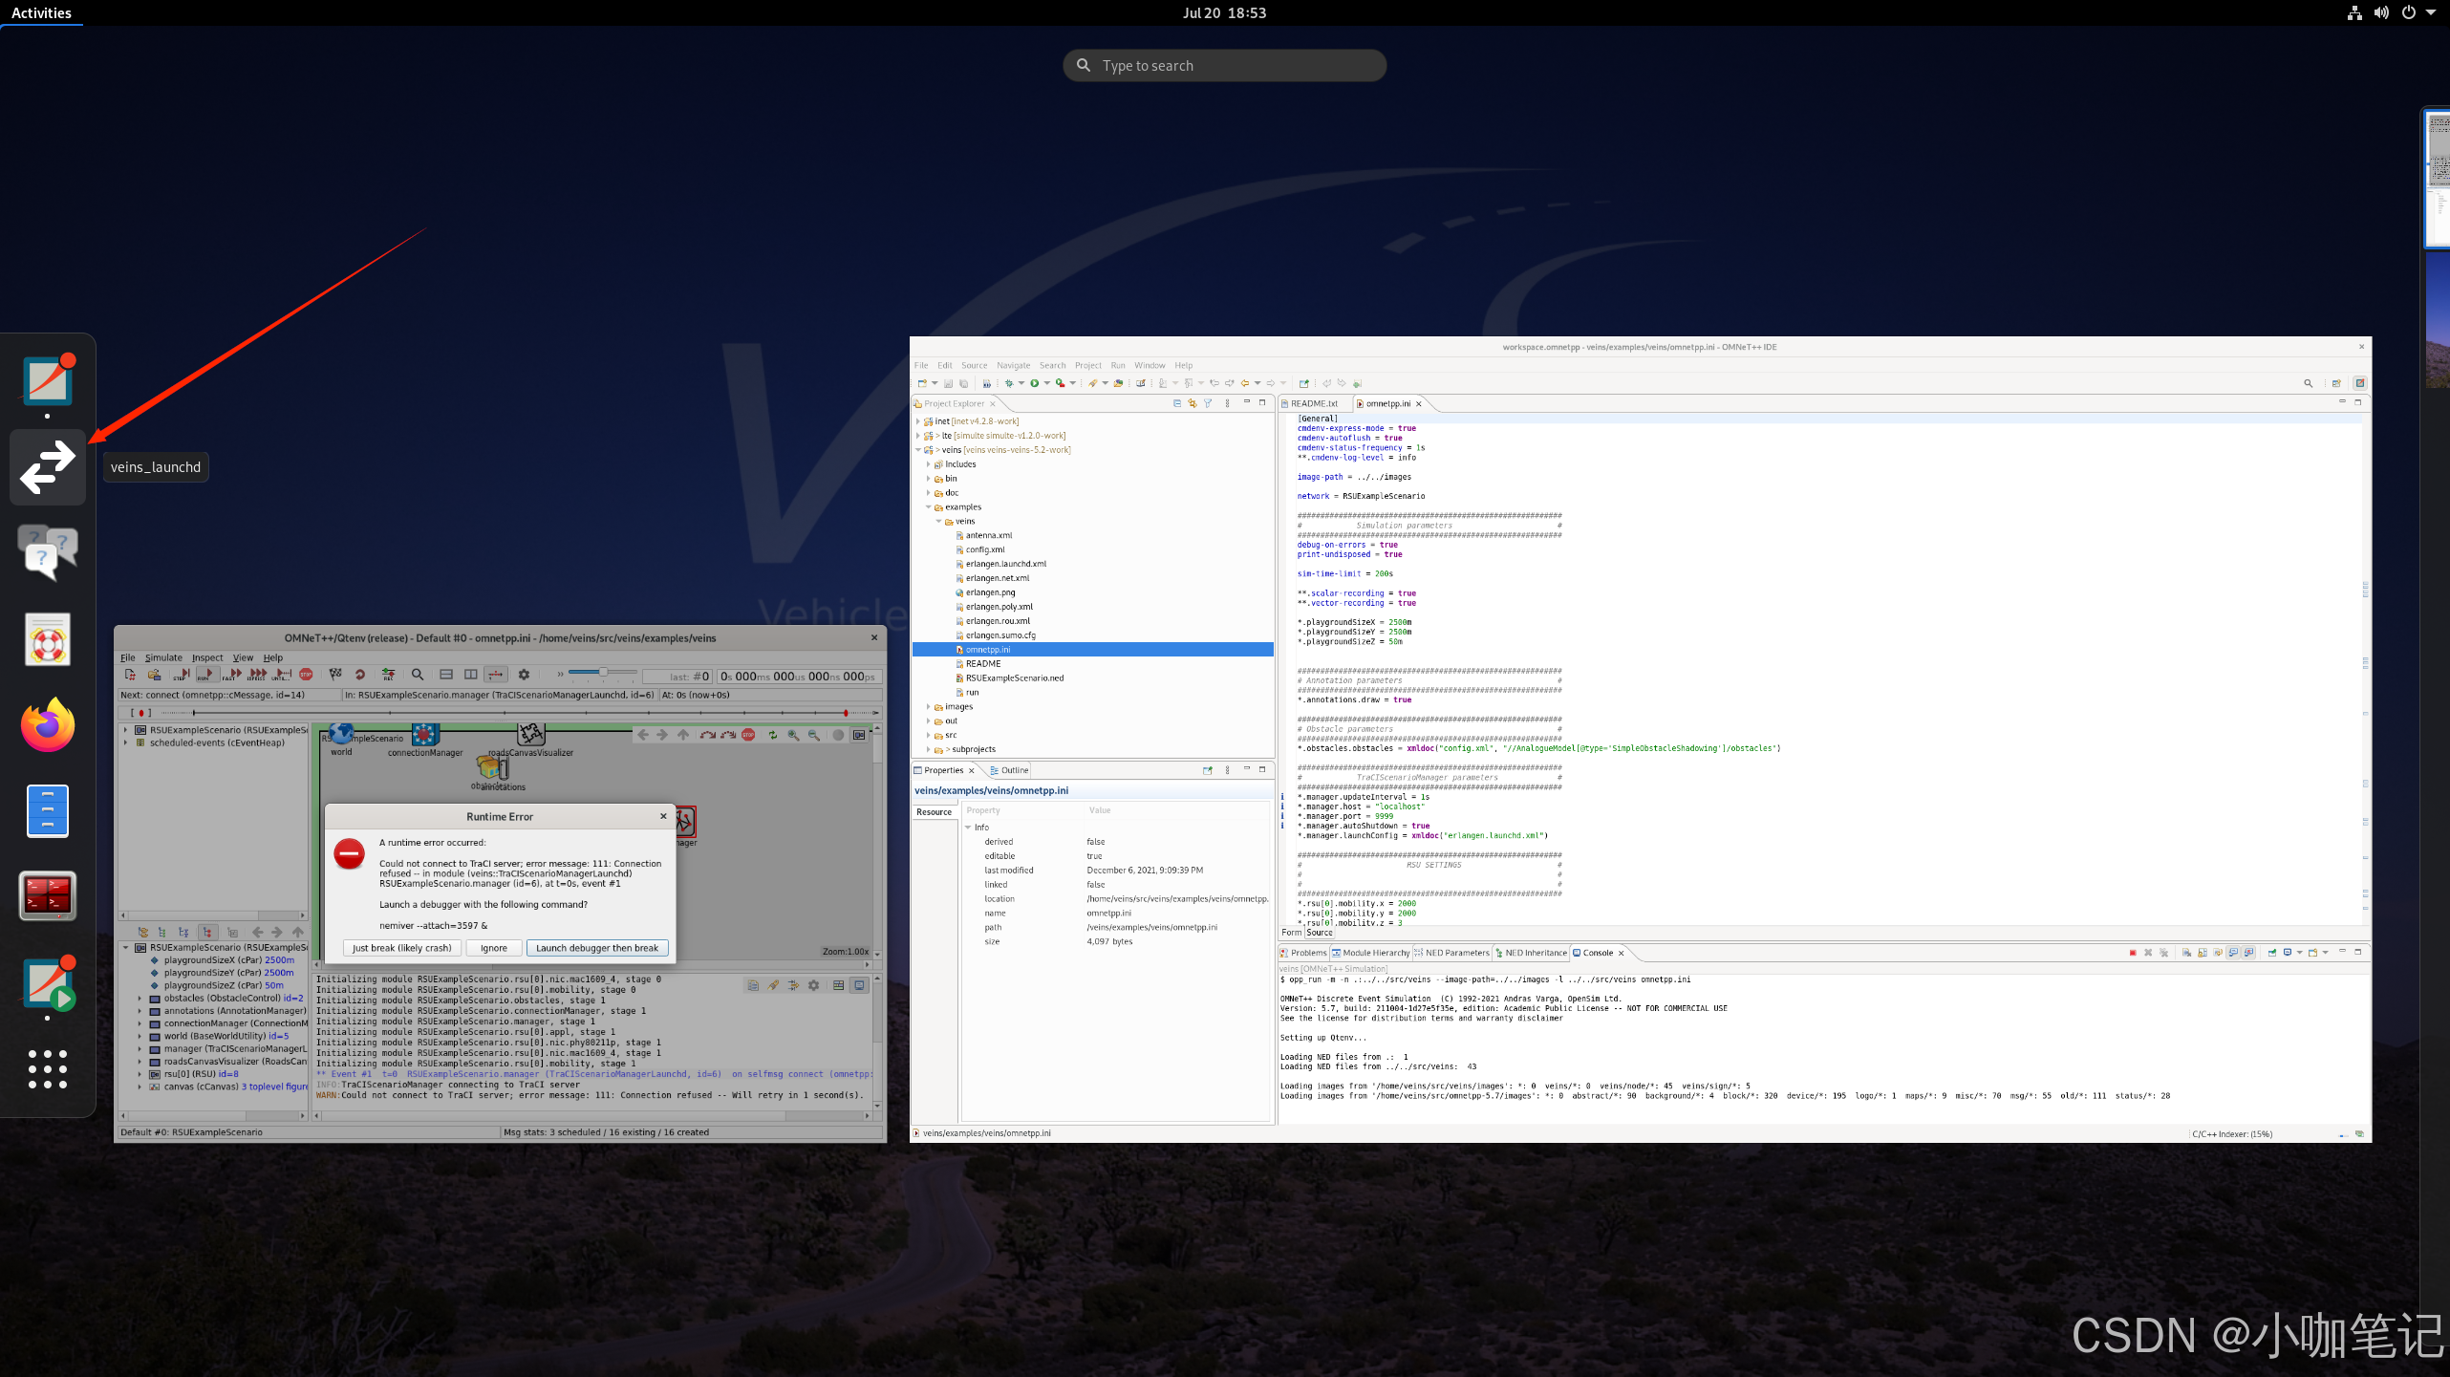Click Run Until button in Qtenv toolbar
The height and width of the screenshot is (1377, 2450).
[281, 674]
